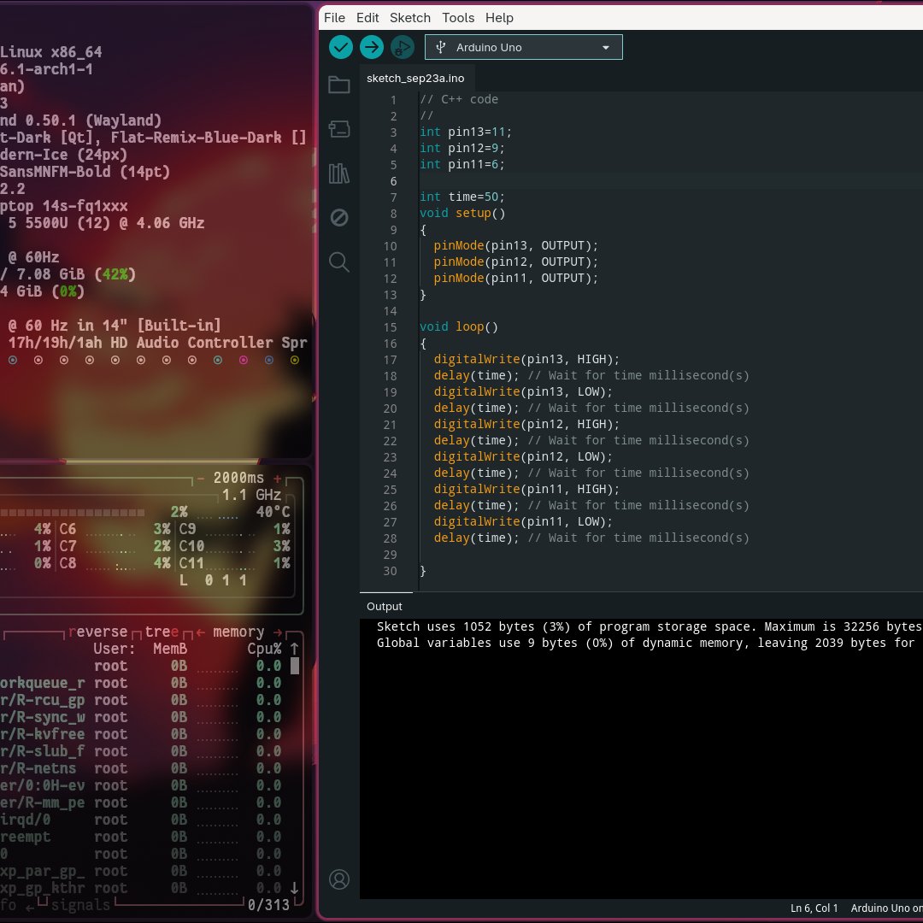Image resolution: width=923 pixels, height=923 pixels.
Task: Open the Debug sidebar panel
Action: 339,218
